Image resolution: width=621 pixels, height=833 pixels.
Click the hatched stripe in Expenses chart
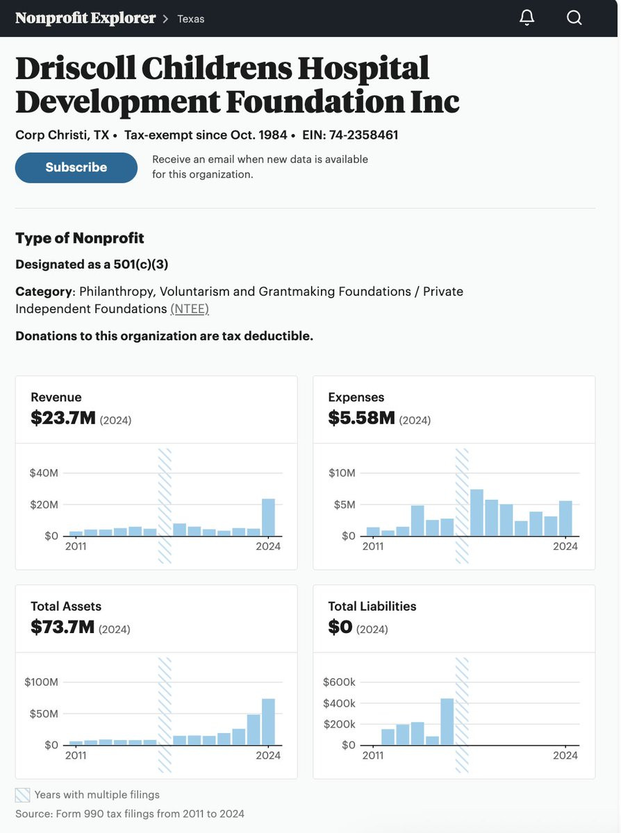coord(462,505)
